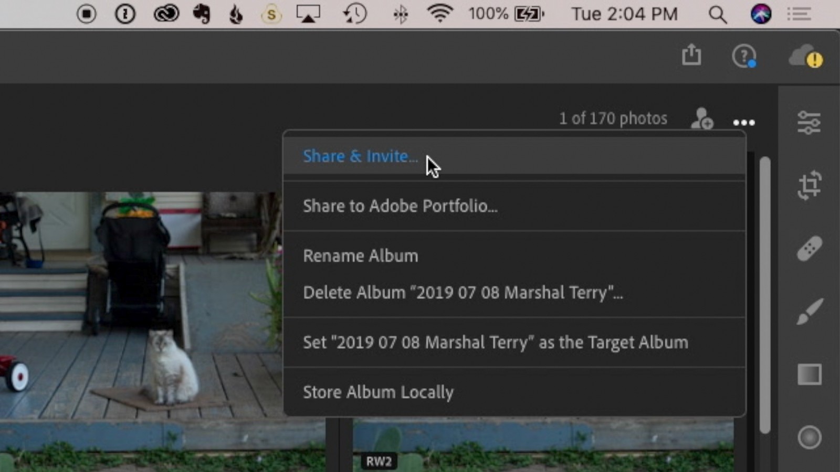Image resolution: width=840 pixels, height=472 pixels.
Task: Select the Brush tool
Action: (808, 312)
